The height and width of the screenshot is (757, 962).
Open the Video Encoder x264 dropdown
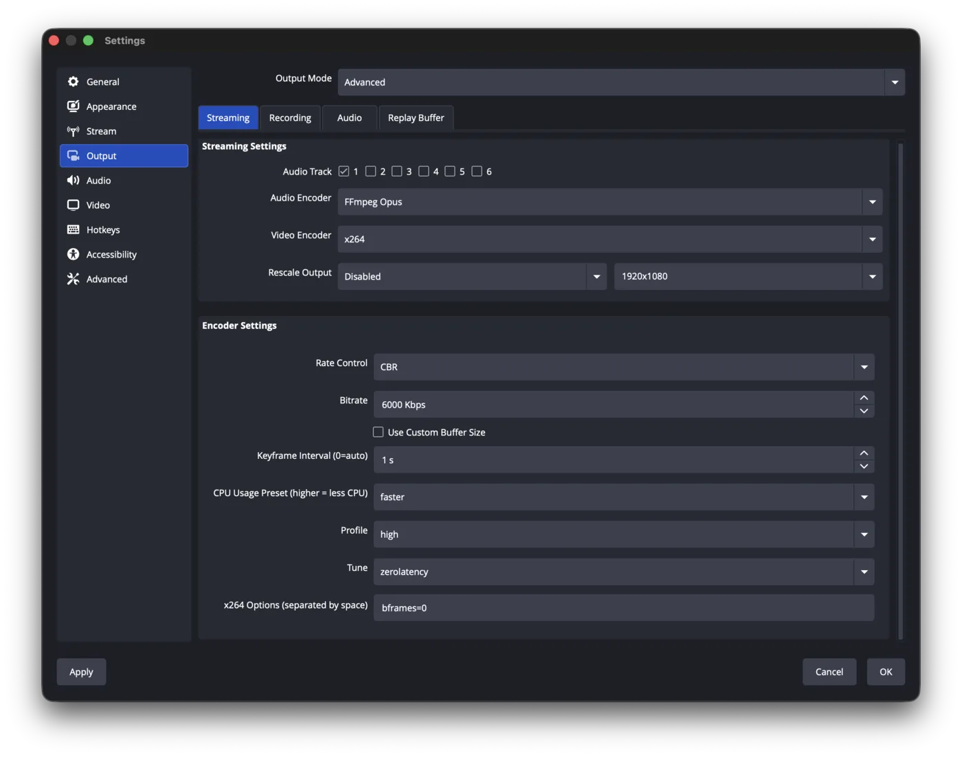(609, 239)
